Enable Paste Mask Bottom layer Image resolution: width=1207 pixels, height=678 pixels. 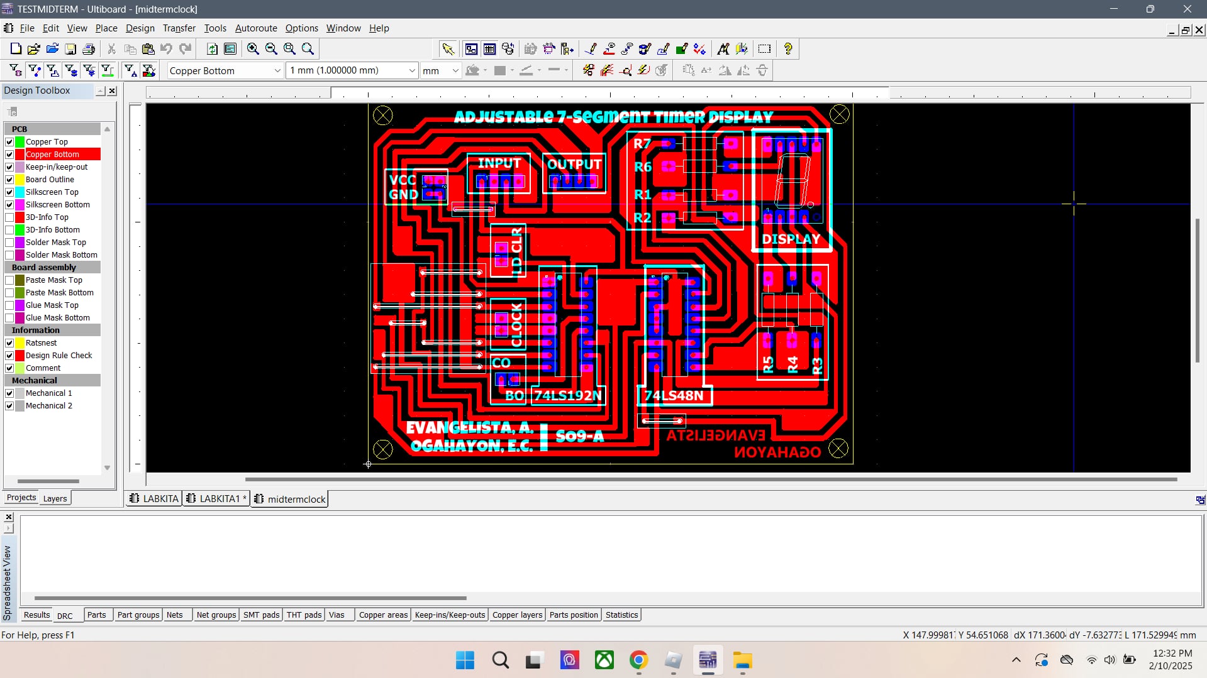9,293
